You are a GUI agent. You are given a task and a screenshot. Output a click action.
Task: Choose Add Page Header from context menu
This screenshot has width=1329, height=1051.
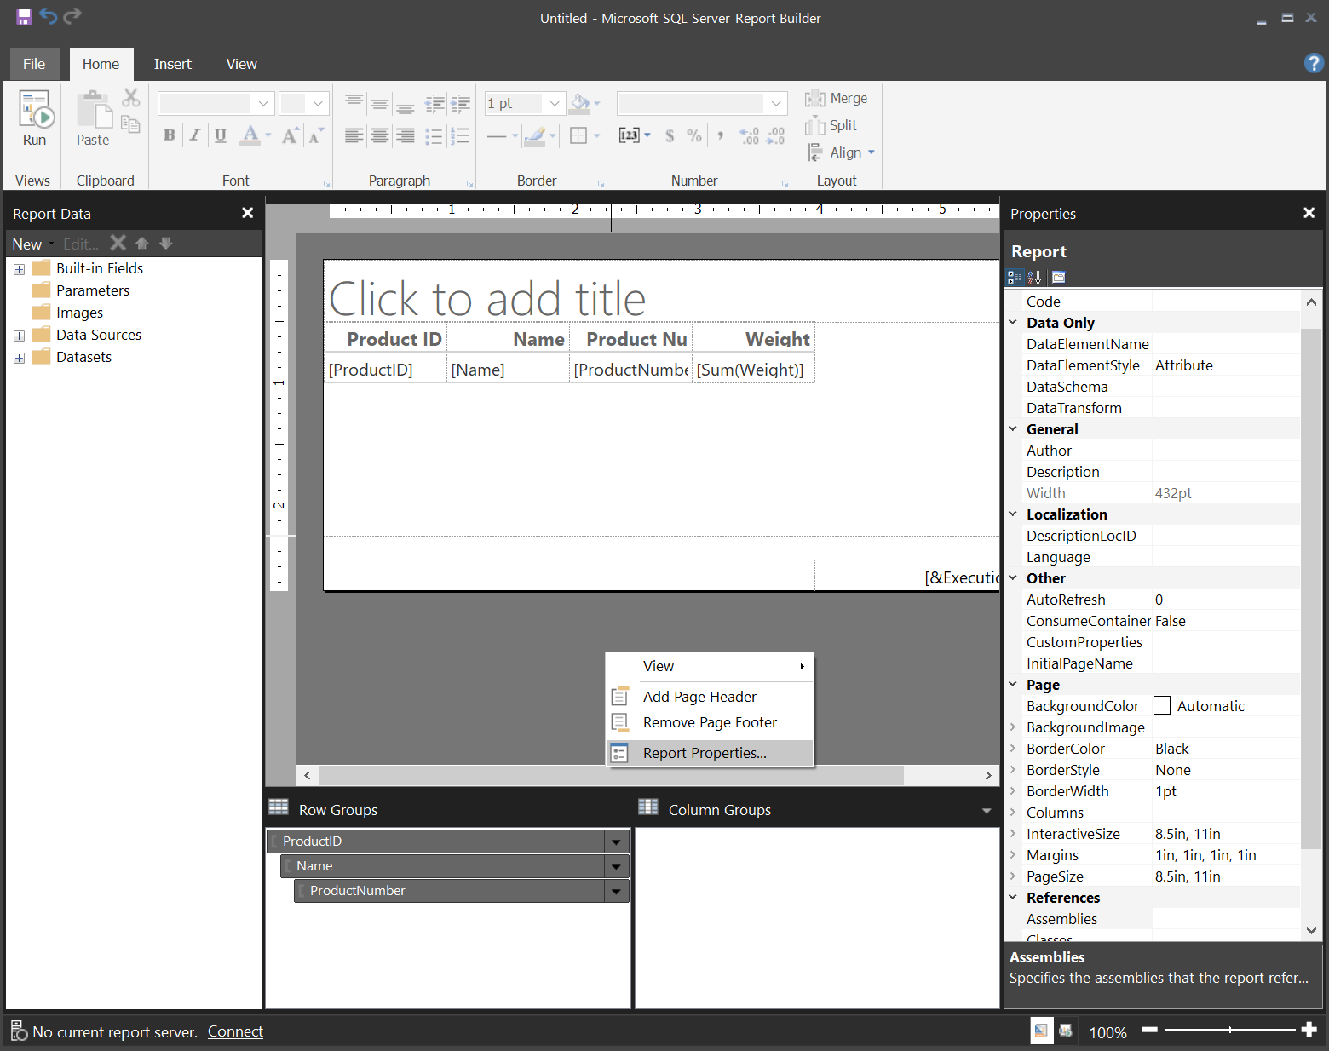(710, 697)
